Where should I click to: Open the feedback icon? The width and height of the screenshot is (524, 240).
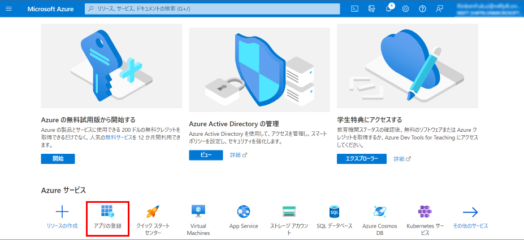pos(439,9)
